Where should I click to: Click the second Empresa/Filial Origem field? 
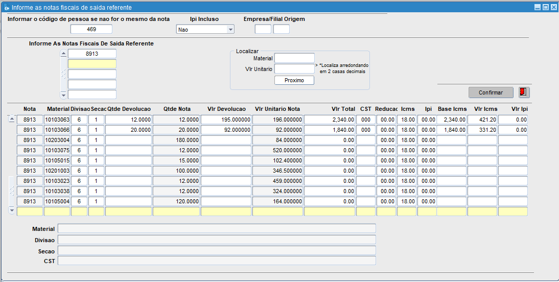(281, 29)
